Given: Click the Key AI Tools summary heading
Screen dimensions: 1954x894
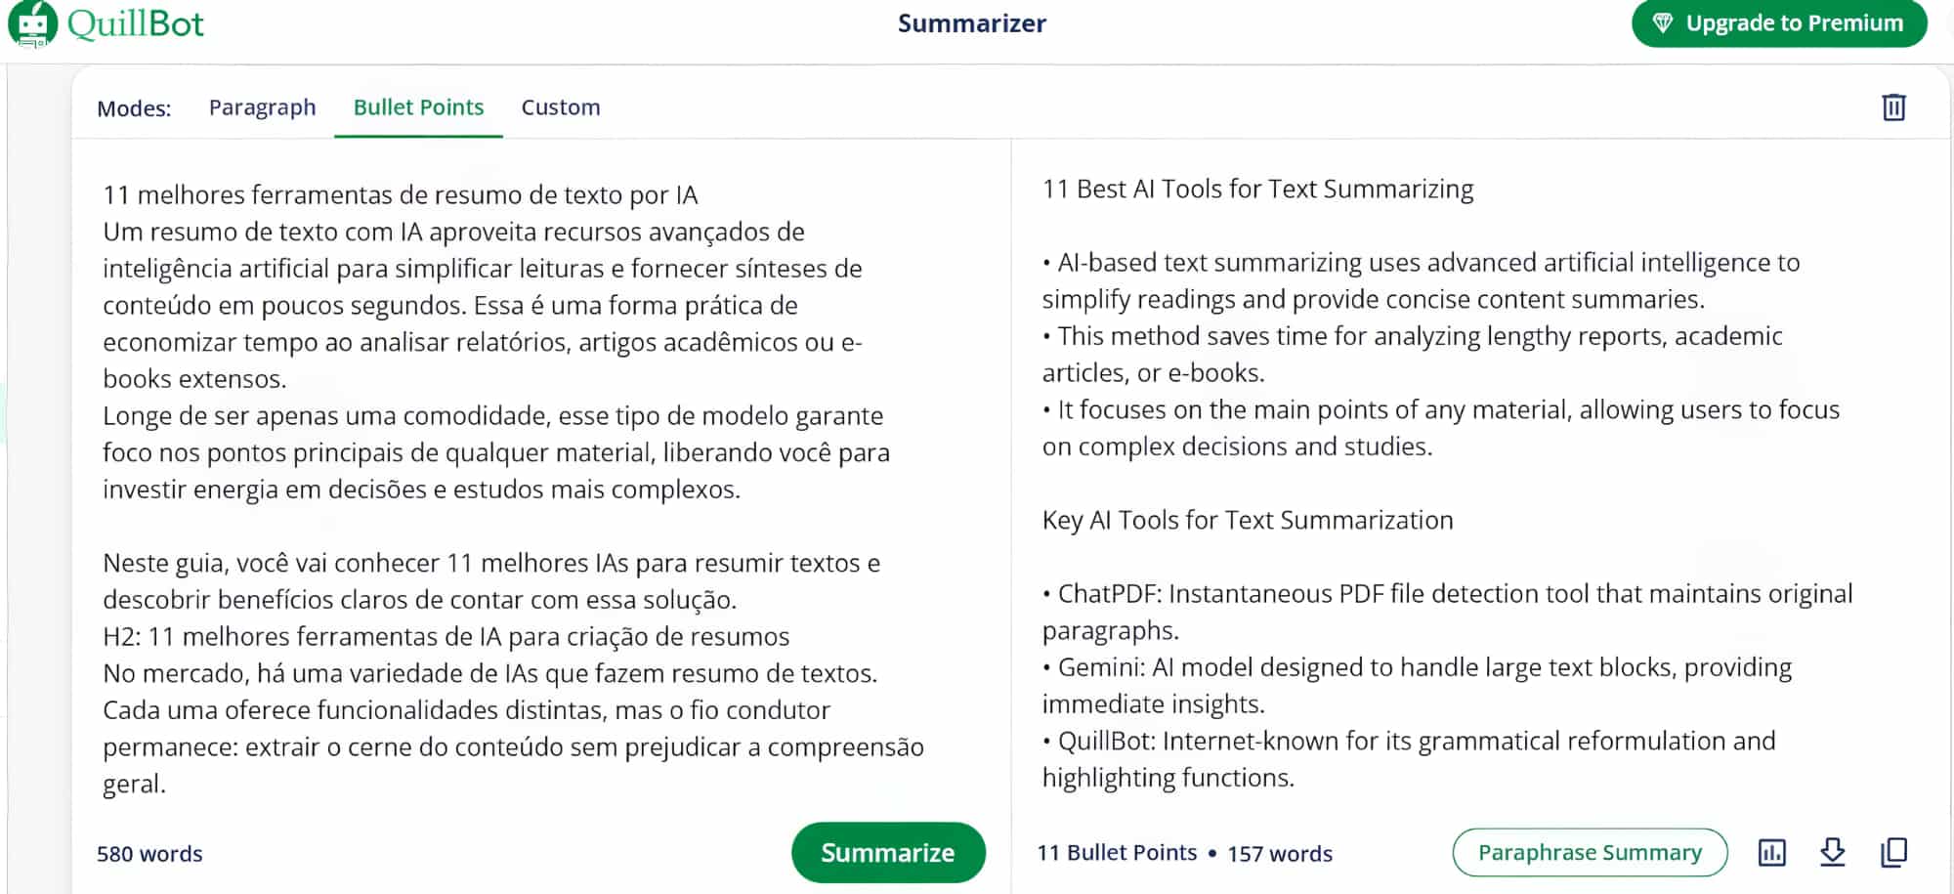Looking at the screenshot, I should pos(1248,520).
